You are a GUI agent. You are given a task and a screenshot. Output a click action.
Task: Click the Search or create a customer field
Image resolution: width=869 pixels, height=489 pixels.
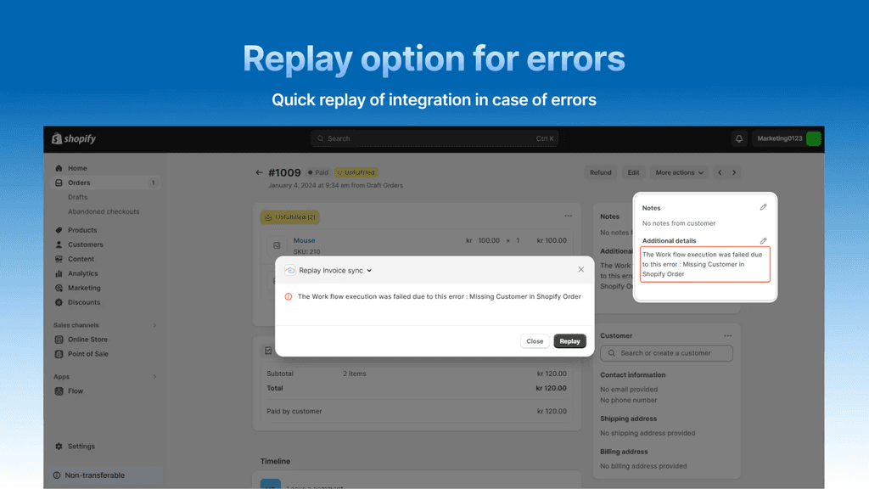coord(666,353)
